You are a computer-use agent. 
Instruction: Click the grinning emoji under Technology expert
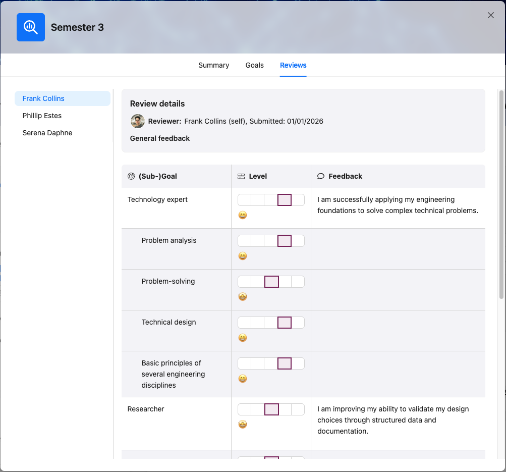(x=243, y=215)
